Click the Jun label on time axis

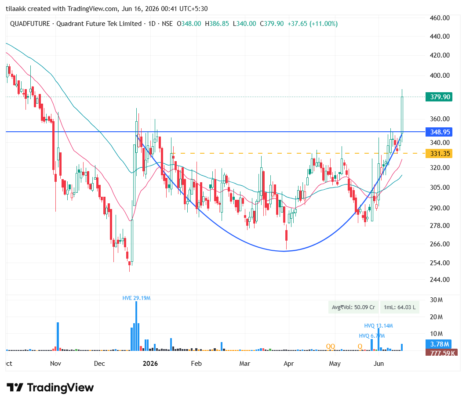(379, 363)
